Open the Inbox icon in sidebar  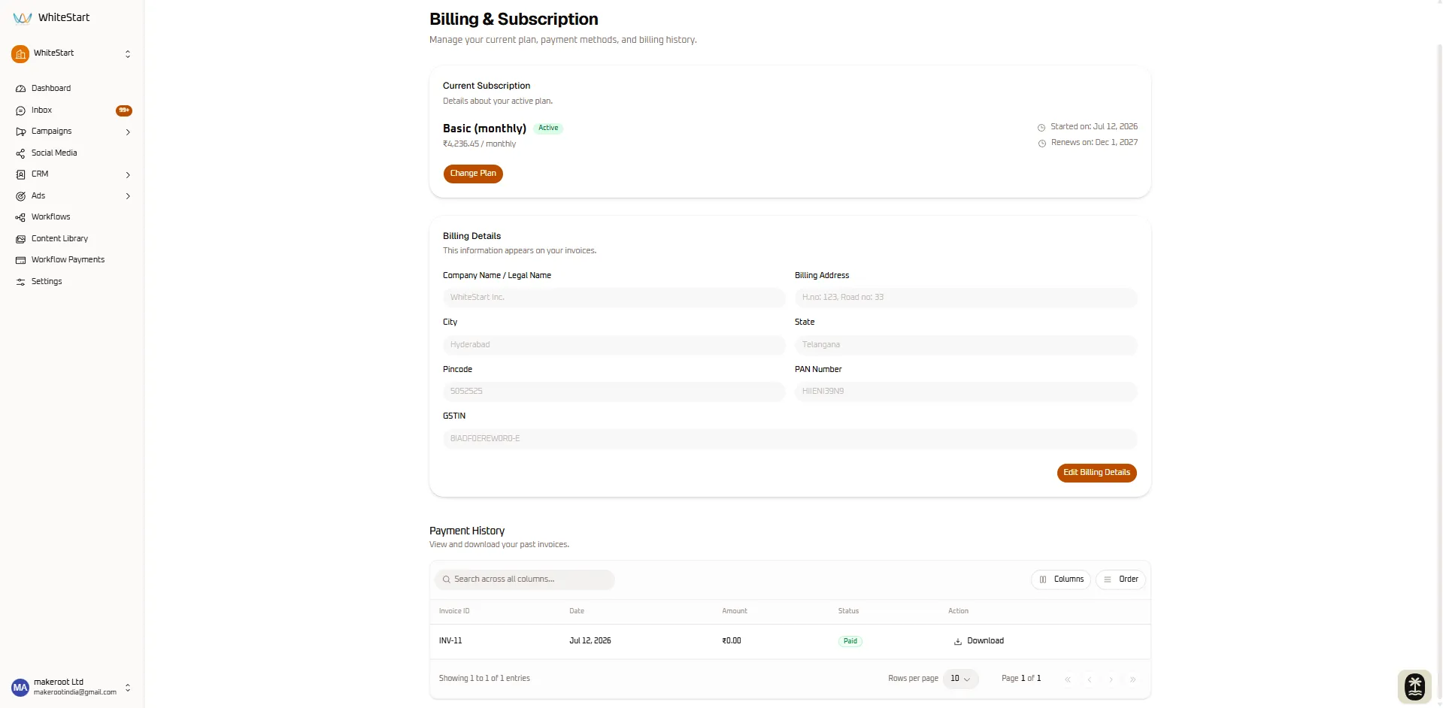20,110
